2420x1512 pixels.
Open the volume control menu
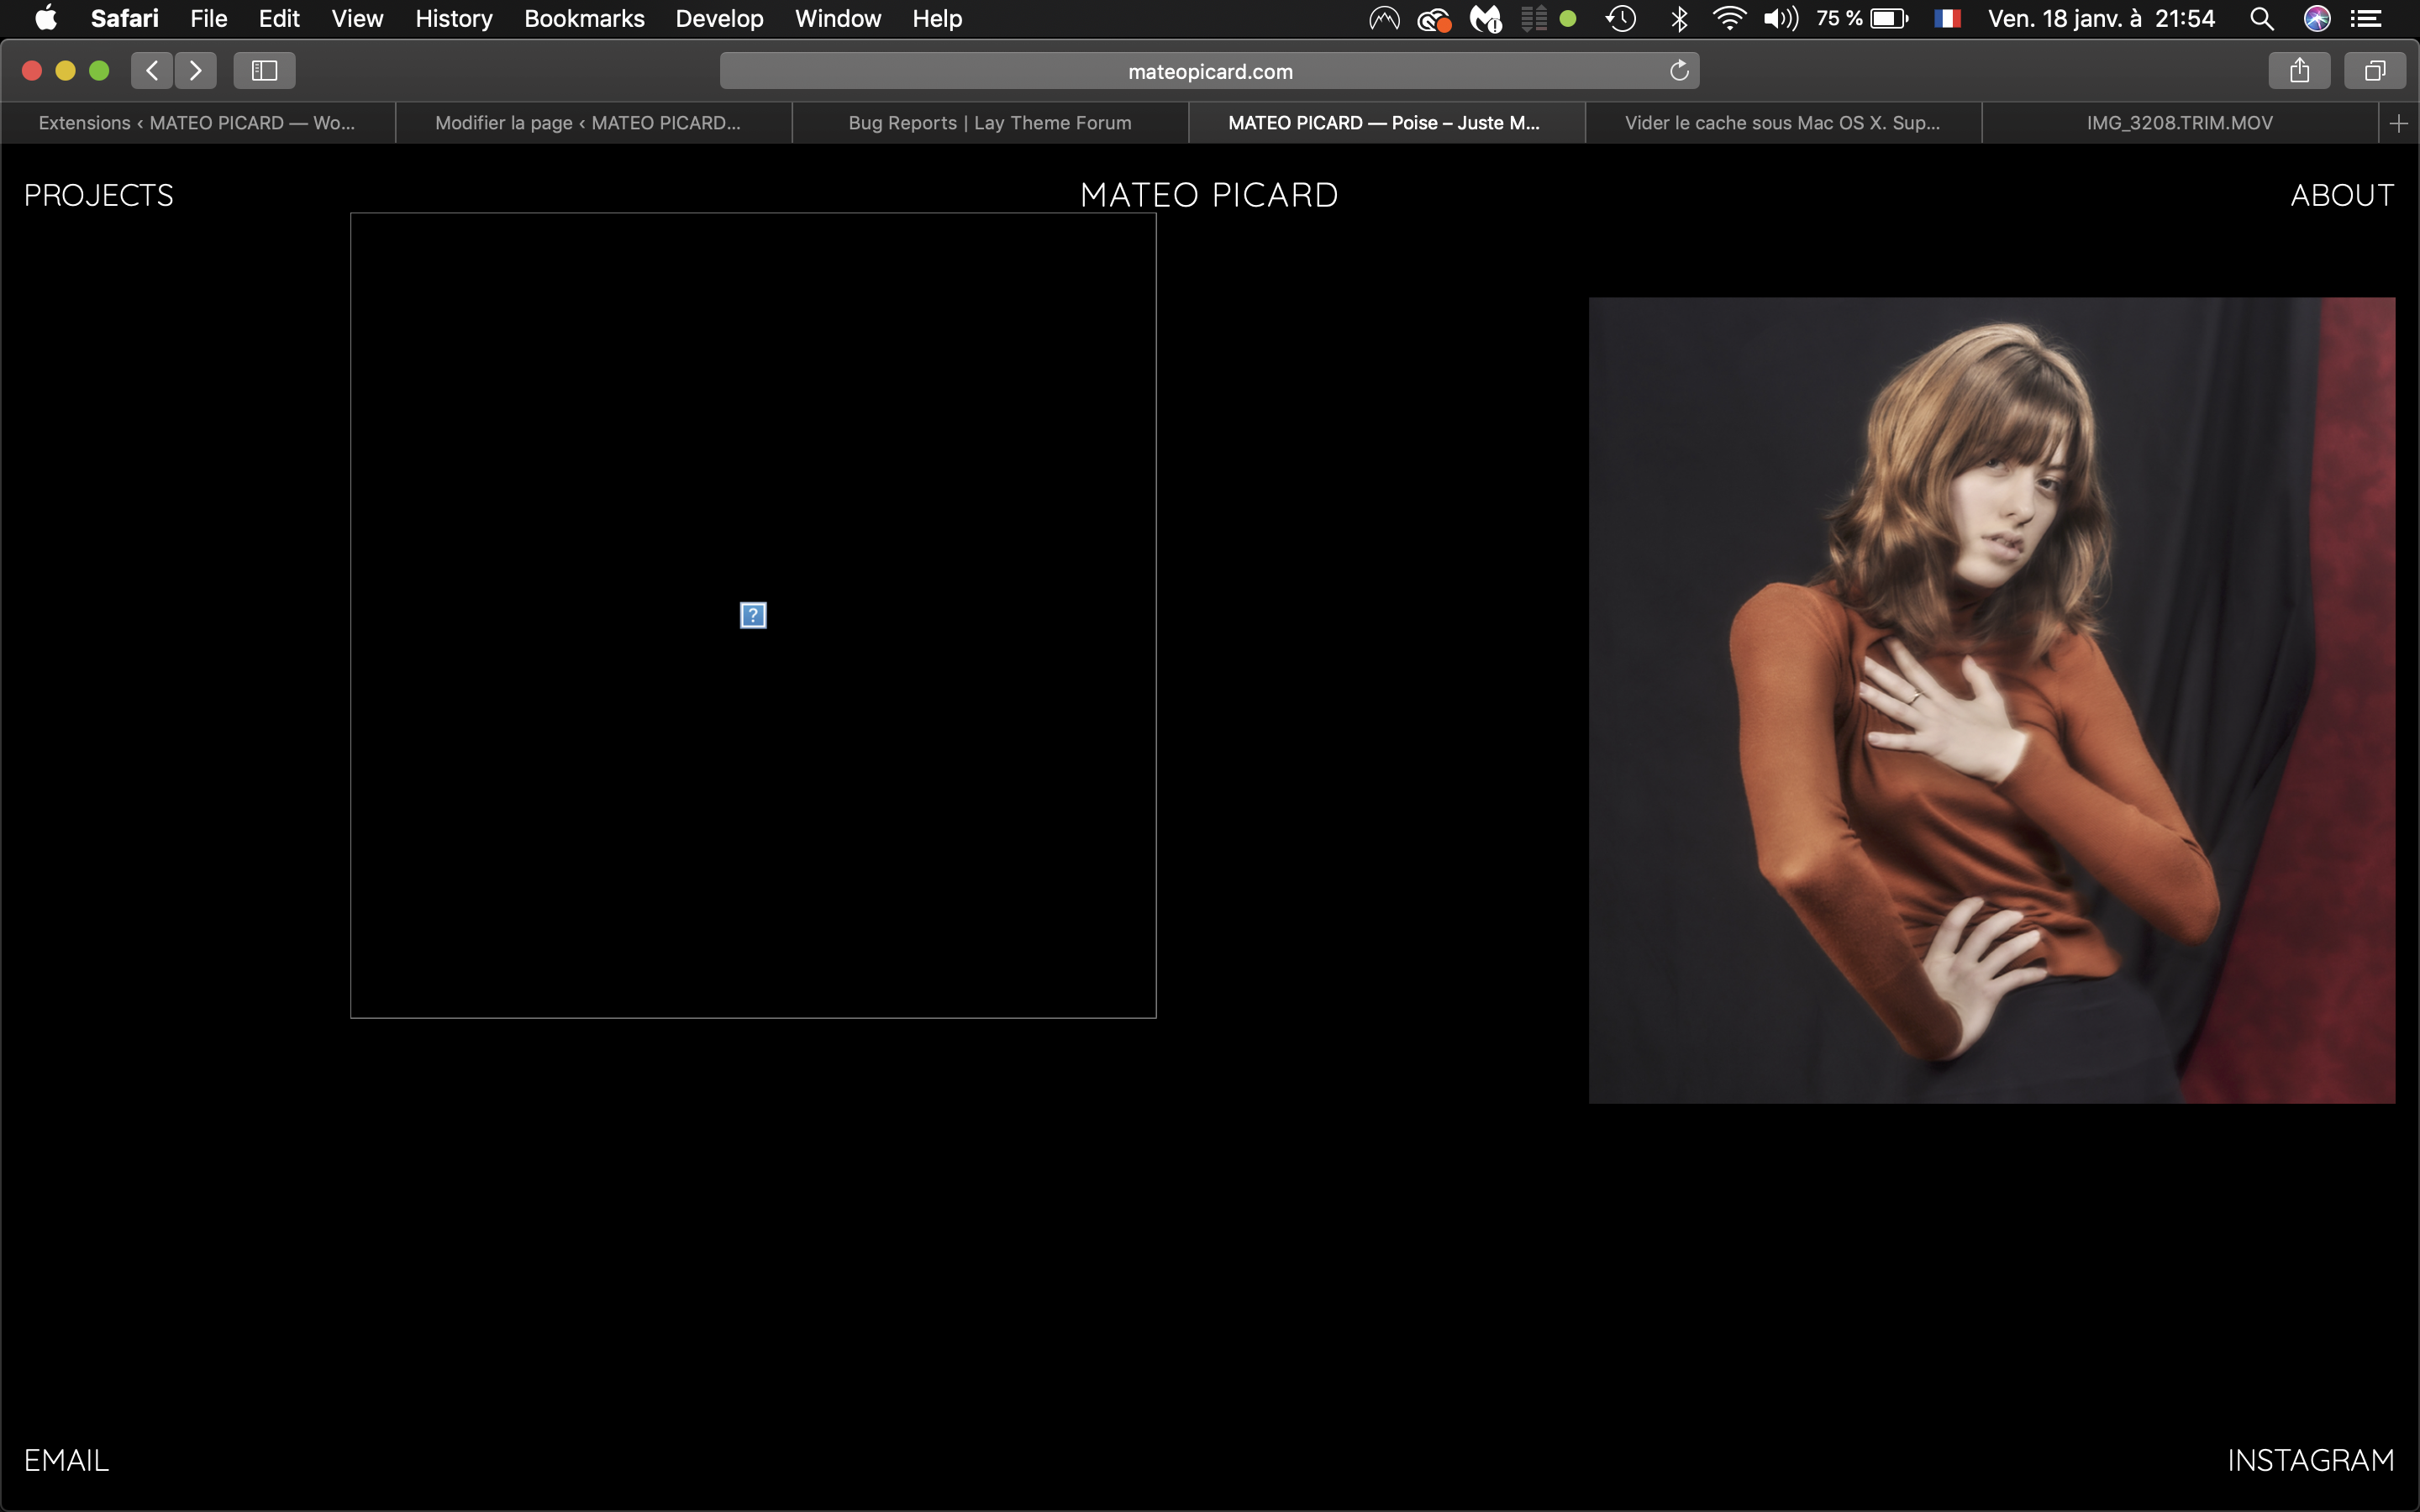click(x=1780, y=18)
